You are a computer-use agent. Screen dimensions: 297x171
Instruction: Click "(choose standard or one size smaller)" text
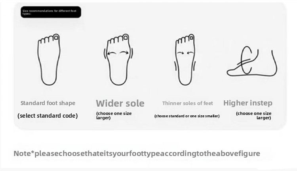click(187, 116)
